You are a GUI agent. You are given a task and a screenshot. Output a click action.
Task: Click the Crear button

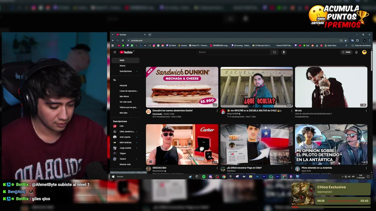click(346, 52)
